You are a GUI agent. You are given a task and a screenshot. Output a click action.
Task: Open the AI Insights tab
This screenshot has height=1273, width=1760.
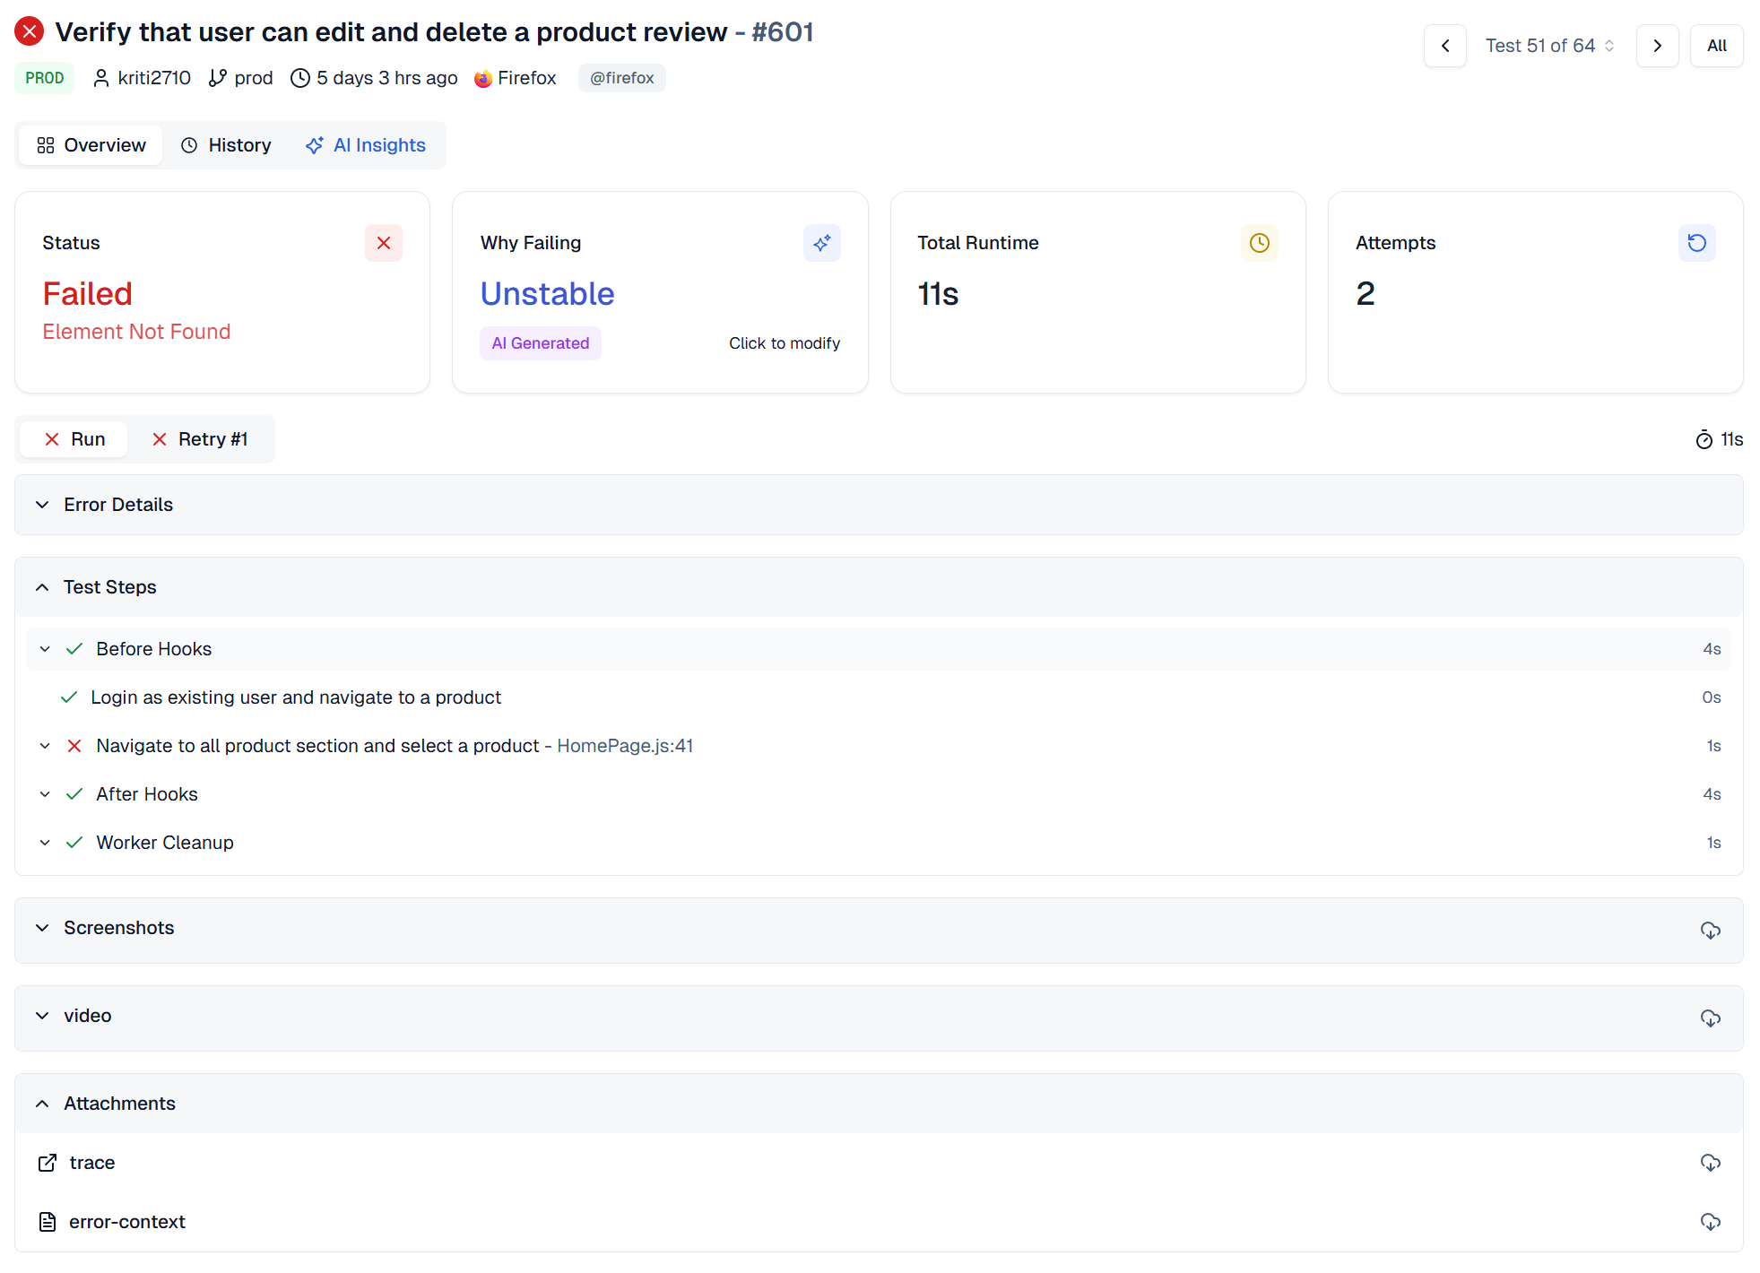[366, 145]
